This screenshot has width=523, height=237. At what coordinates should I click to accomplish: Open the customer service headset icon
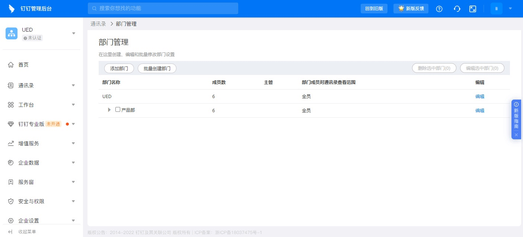click(457, 9)
